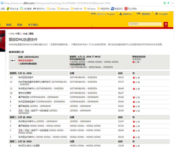175x148 pixels.
Task: Expand the red plus next to 1 件 in the summary
Action: (133, 62)
